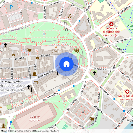Click the shelter icon inside Jana Koziny courtyard

pos(83,113)
